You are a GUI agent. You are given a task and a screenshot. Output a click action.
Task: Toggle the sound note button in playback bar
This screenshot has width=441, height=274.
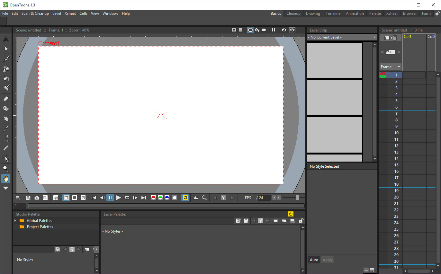tap(185, 198)
